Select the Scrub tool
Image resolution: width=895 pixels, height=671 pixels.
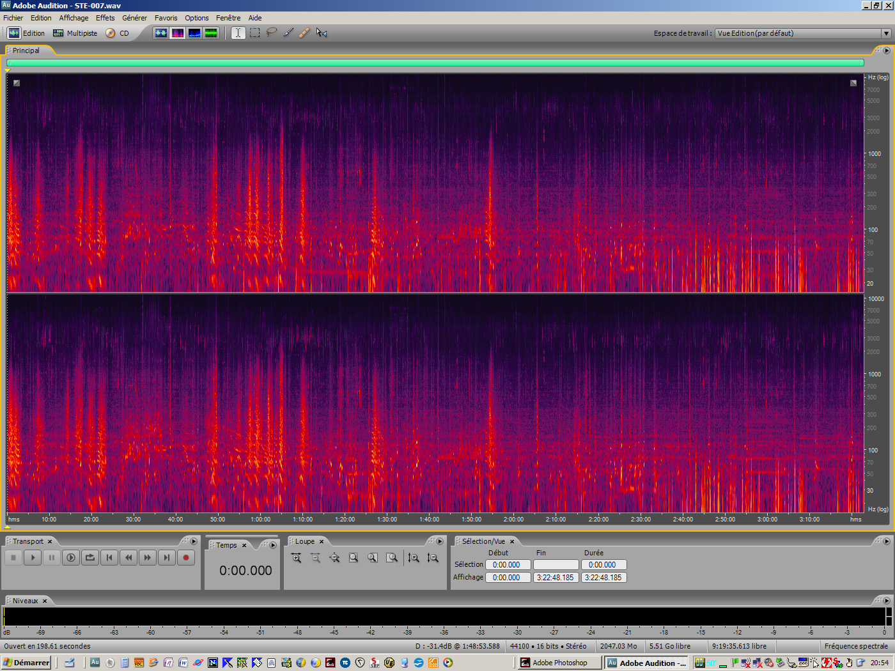click(x=321, y=33)
